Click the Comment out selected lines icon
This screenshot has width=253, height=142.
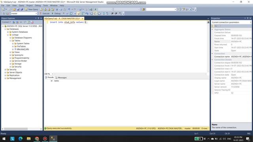coord(104,13)
